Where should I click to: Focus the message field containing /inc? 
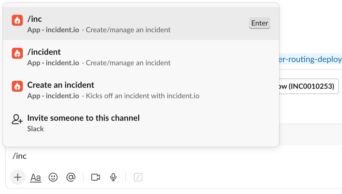[x=174, y=156]
